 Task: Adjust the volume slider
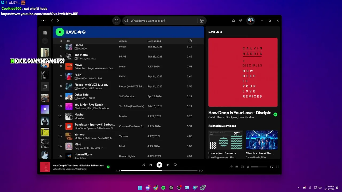coord(259,167)
